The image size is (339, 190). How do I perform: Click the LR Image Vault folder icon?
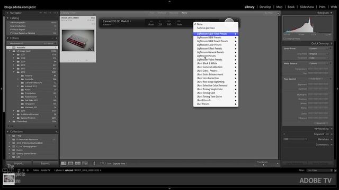click(x=14, y=51)
